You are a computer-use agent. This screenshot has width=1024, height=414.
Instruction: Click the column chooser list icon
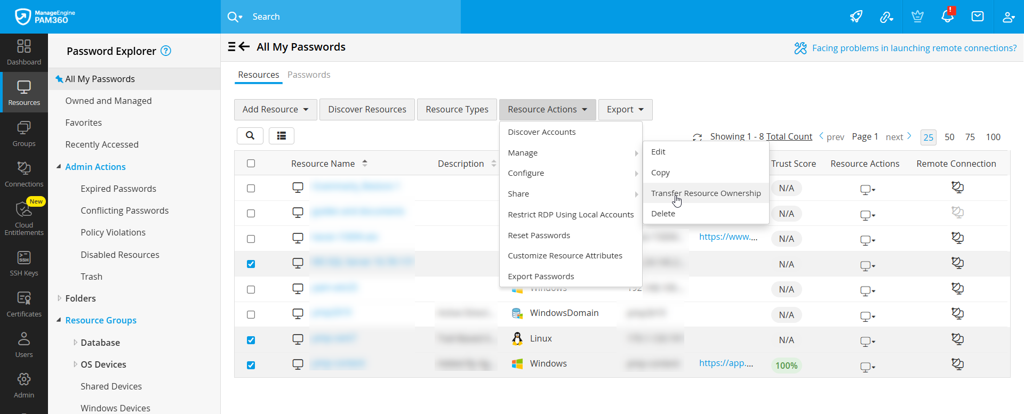[x=282, y=136]
